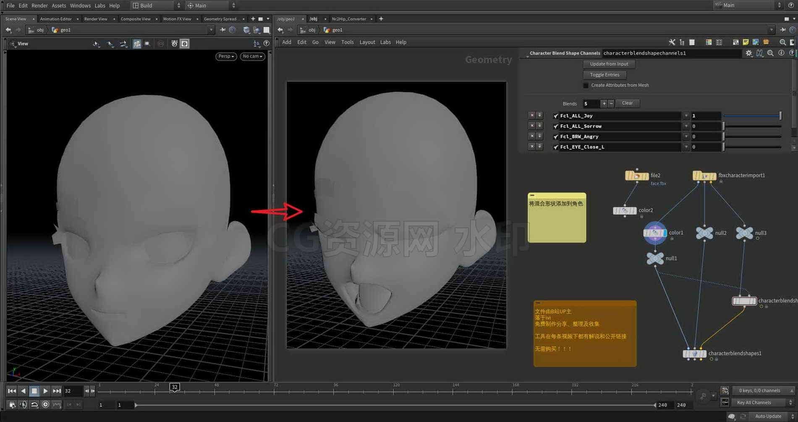Toggle Auto Update mode at bottom right
Viewport: 798px width, 422px height.
coord(768,416)
